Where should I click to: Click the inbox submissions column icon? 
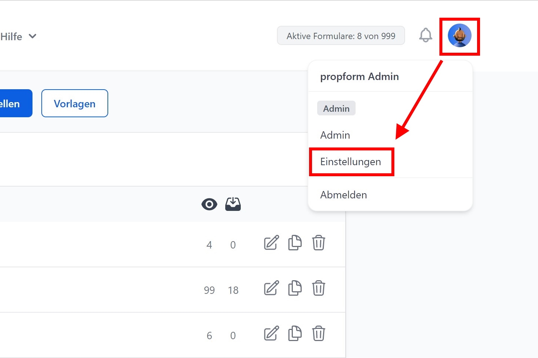[x=233, y=204]
